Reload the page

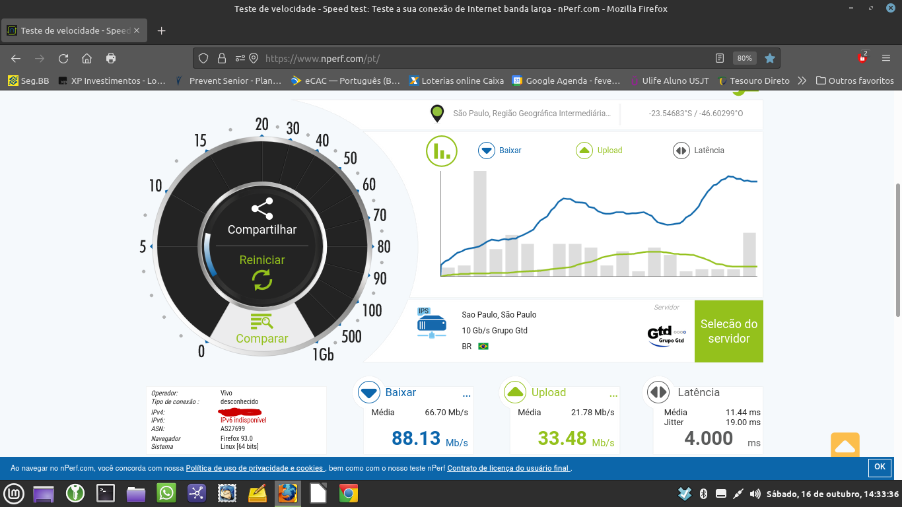(63, 58)
